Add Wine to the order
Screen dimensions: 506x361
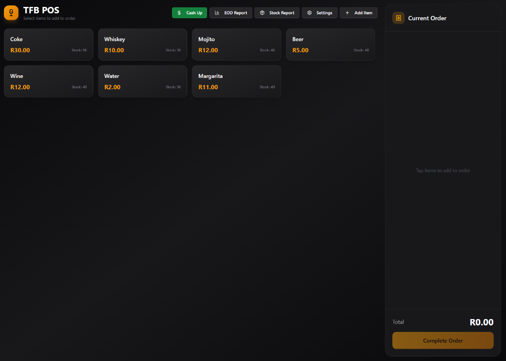click(x=48, y=81)
